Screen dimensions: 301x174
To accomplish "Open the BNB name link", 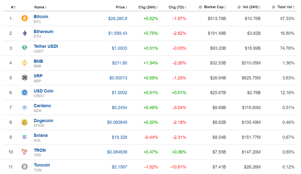I will point(38,61).
